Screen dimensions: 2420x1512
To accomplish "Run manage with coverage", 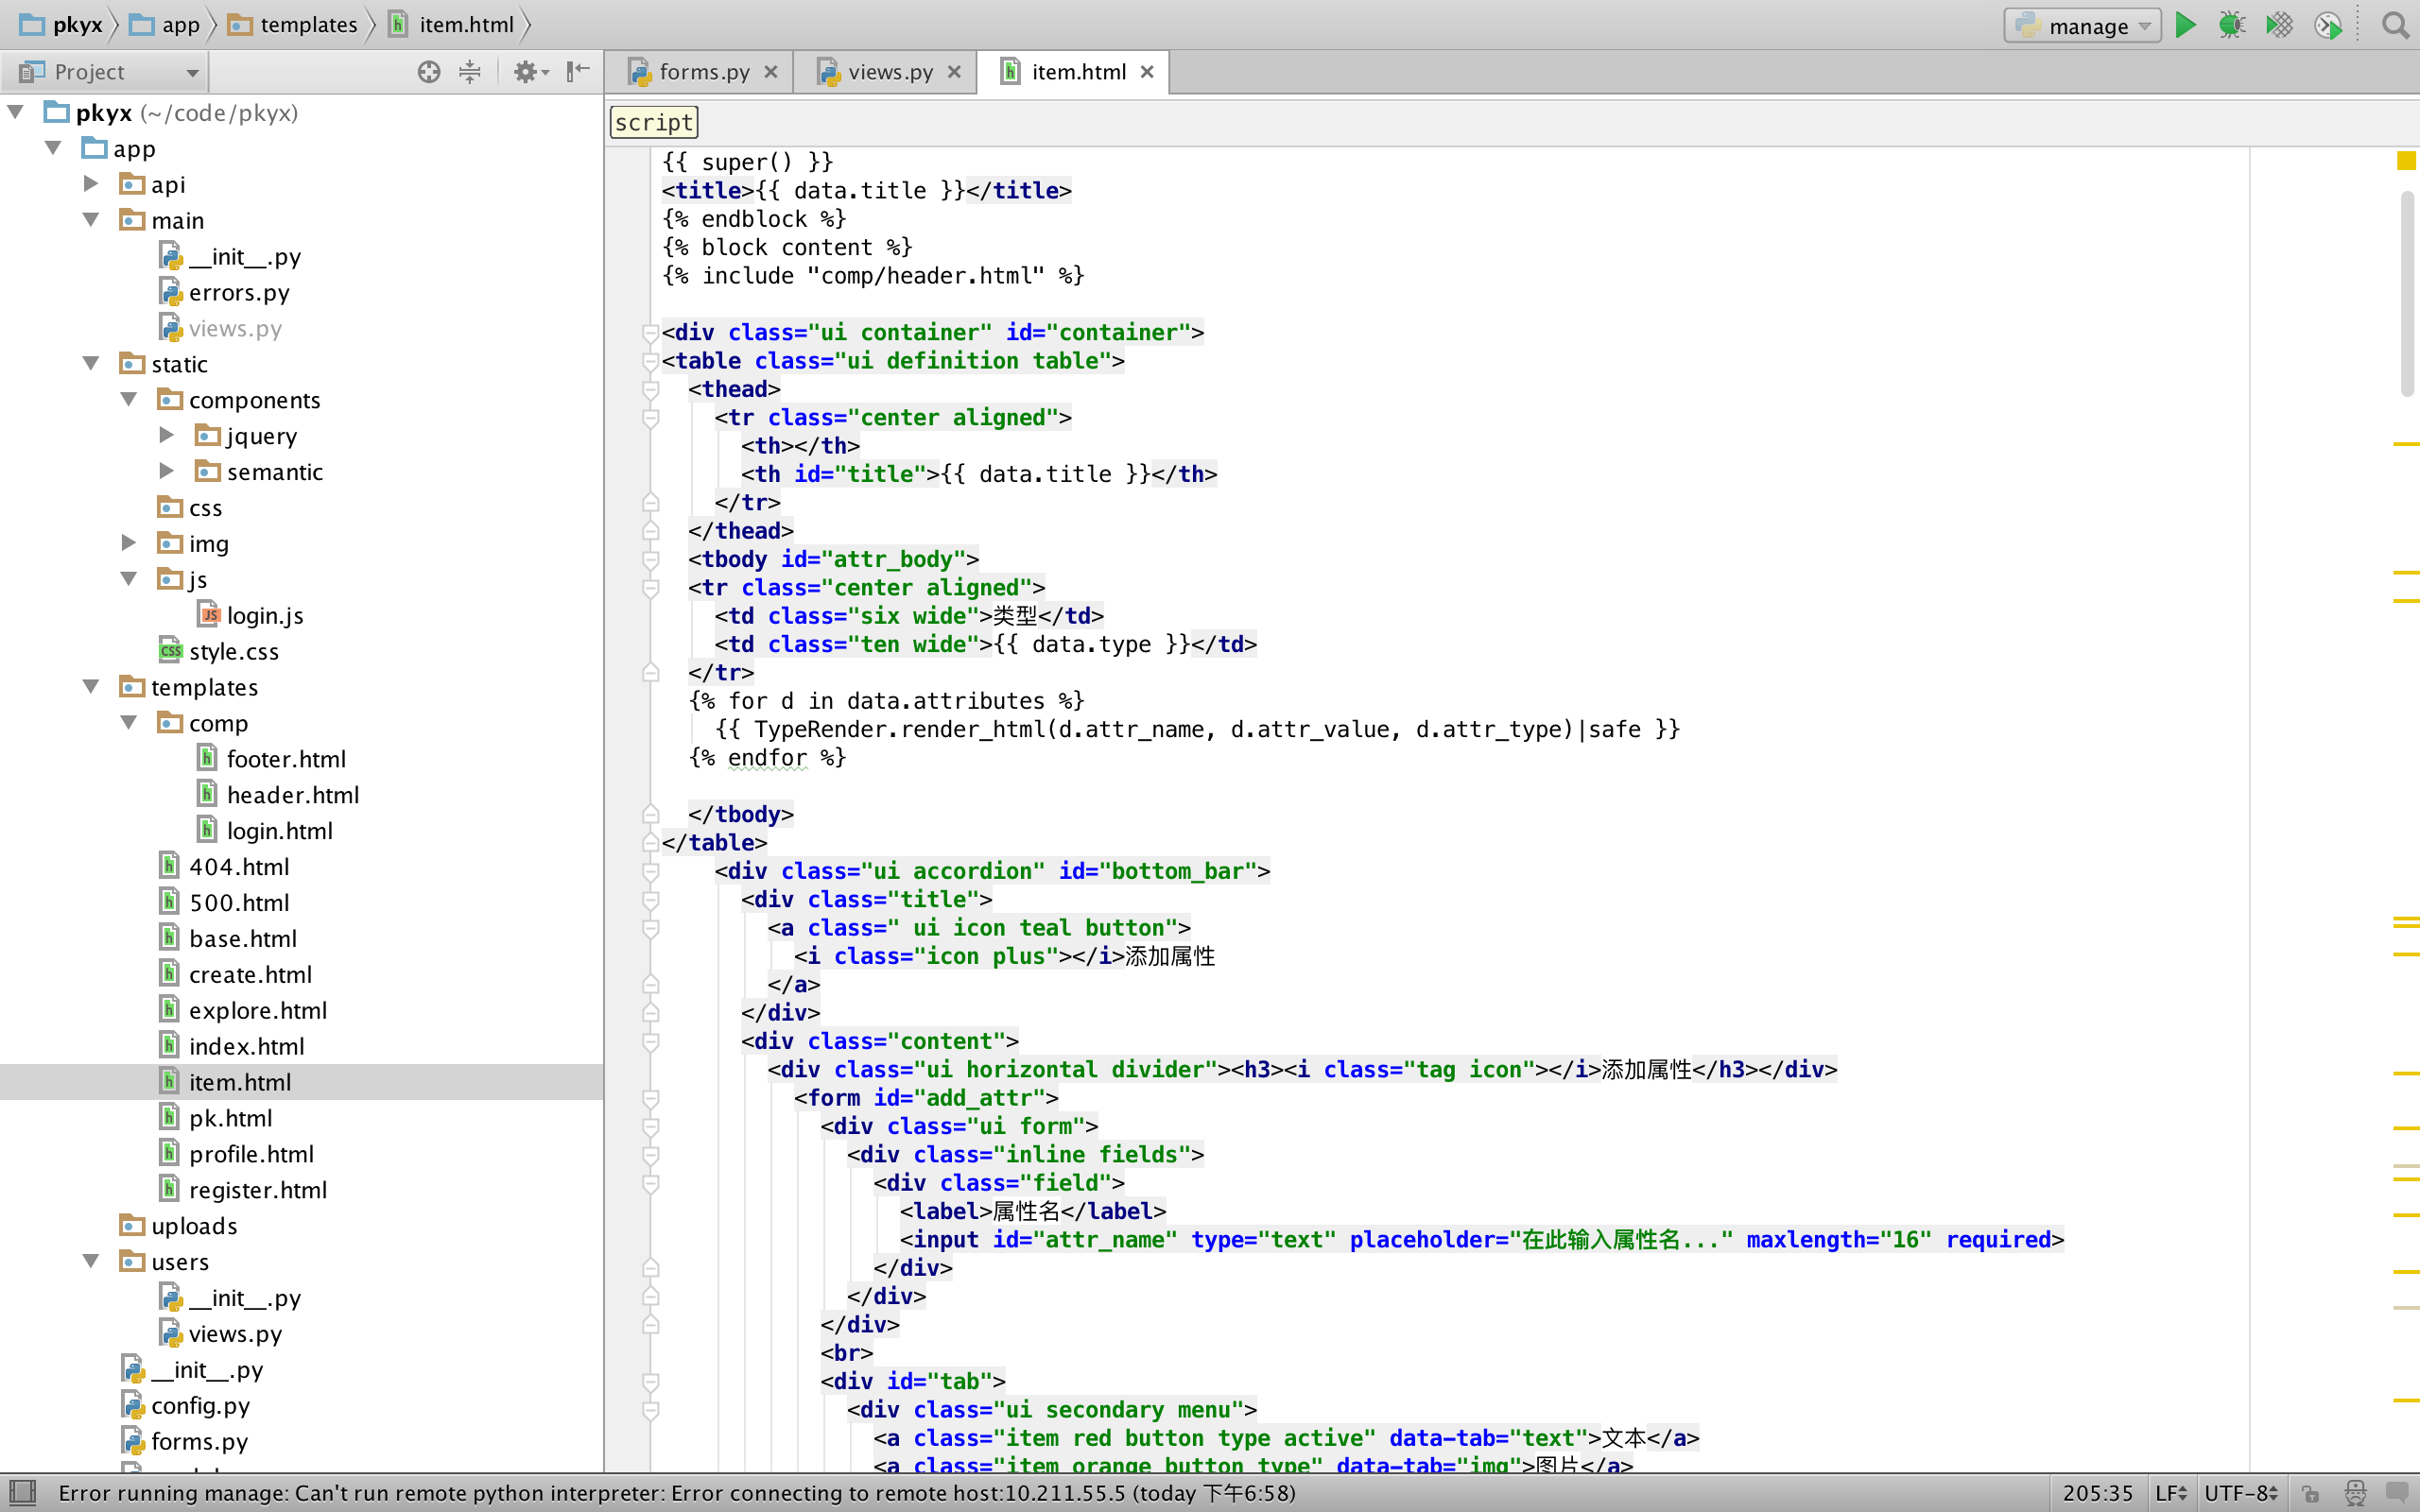I will [x=2279, y=25].
